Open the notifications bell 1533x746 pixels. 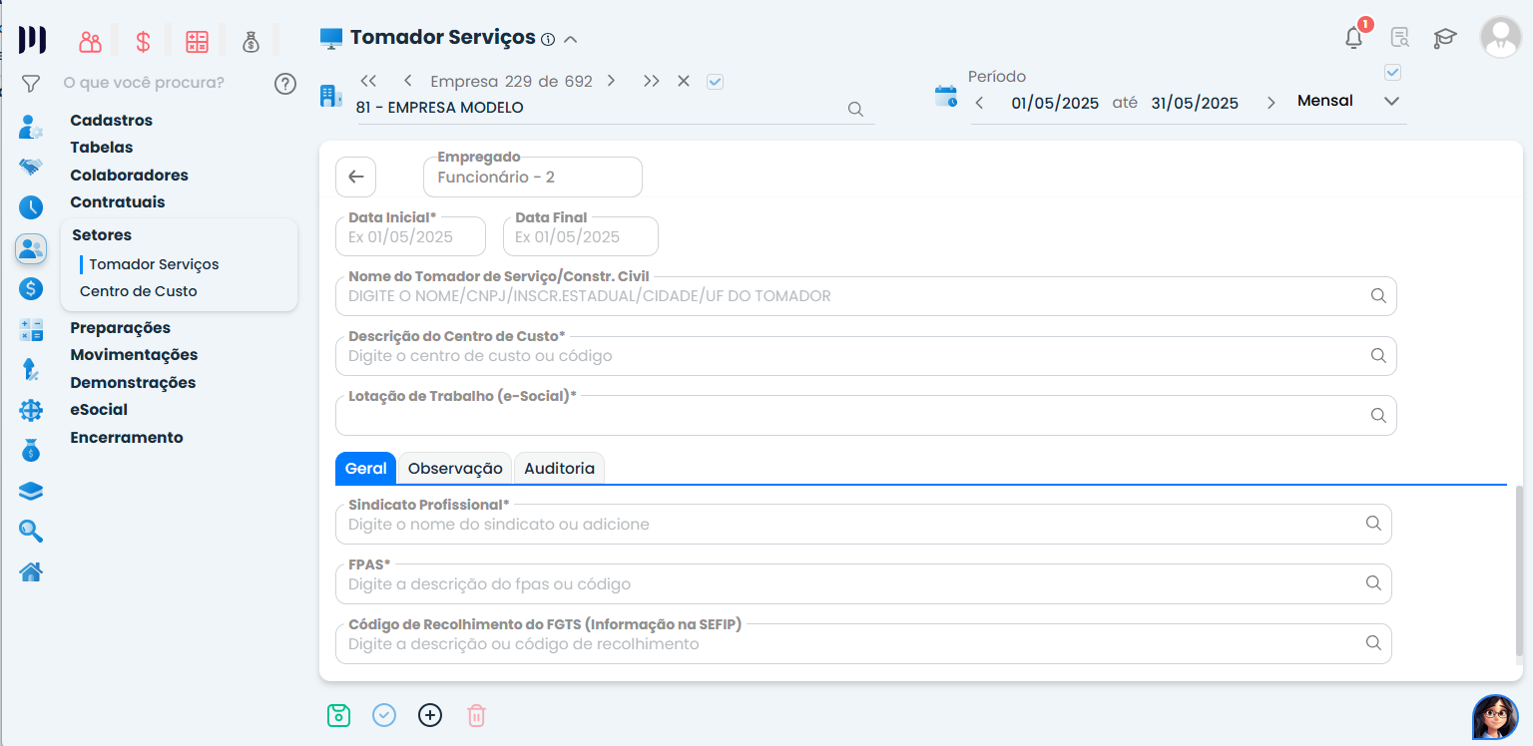(x=1353, y=38)
